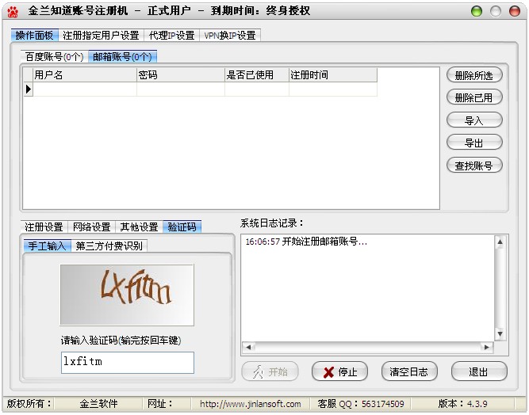Click 密码 column header
Image resolution: width=529 pixels, height=415 pixels.
(x=181, y=74)
